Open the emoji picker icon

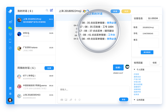[80, 100]
